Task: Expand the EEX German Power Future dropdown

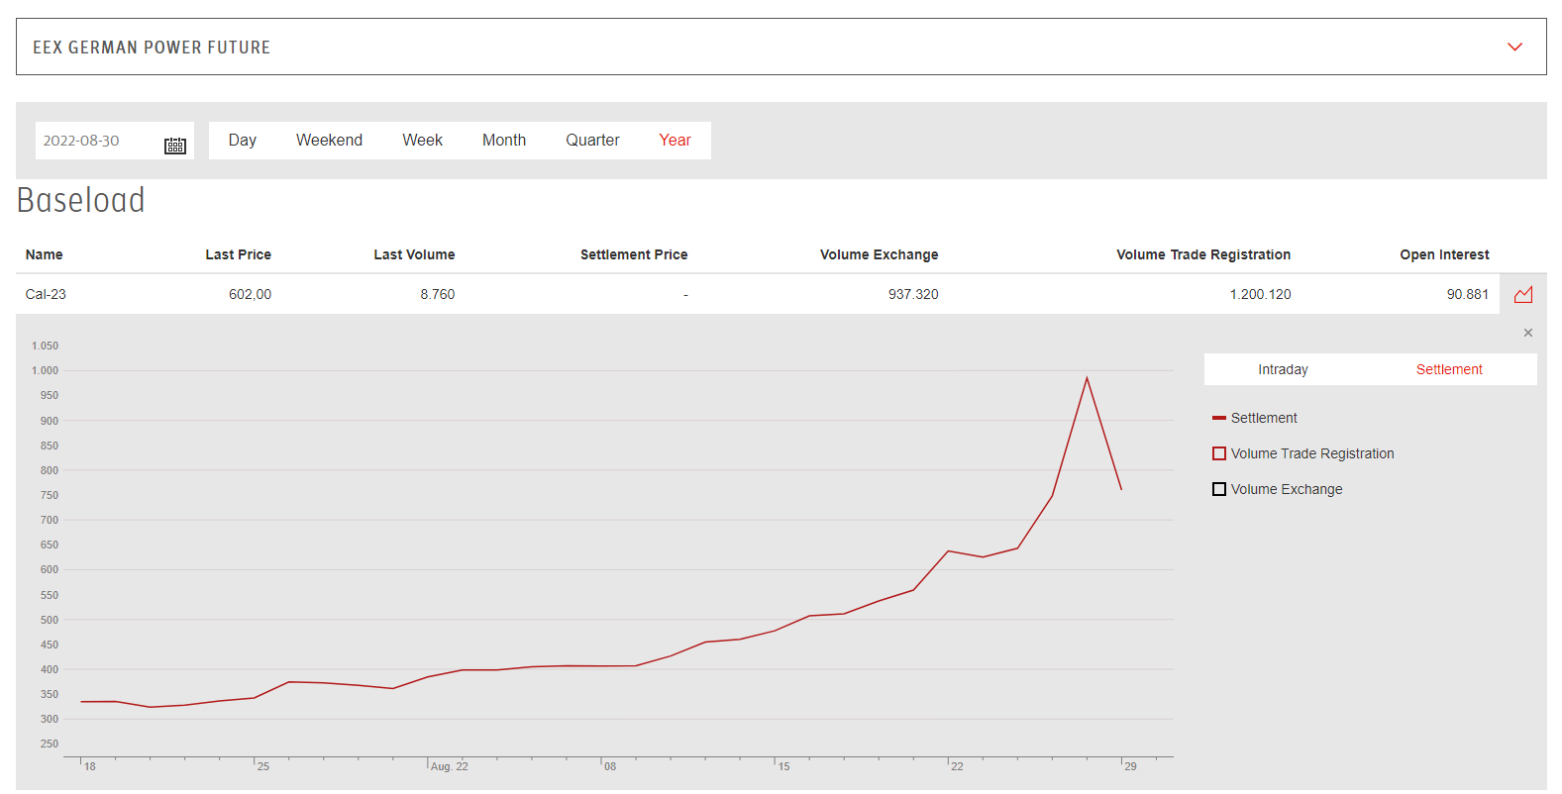Action: tap(1514, 47)
